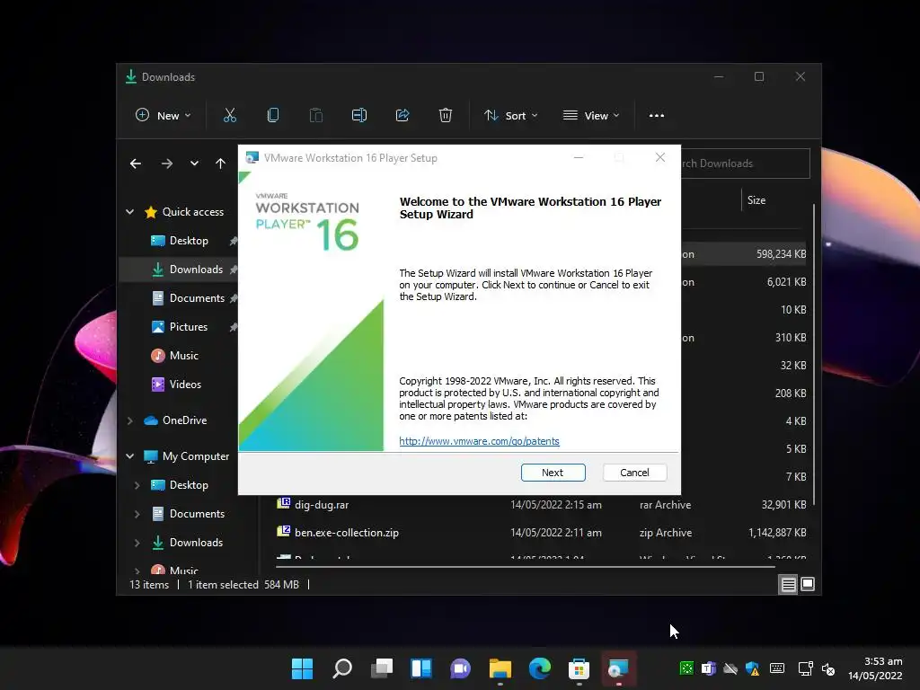The image size is (920, 690).
Task: Click the Cut scissors icon in Explorer toolbar
Action: [x=229, y=116]
